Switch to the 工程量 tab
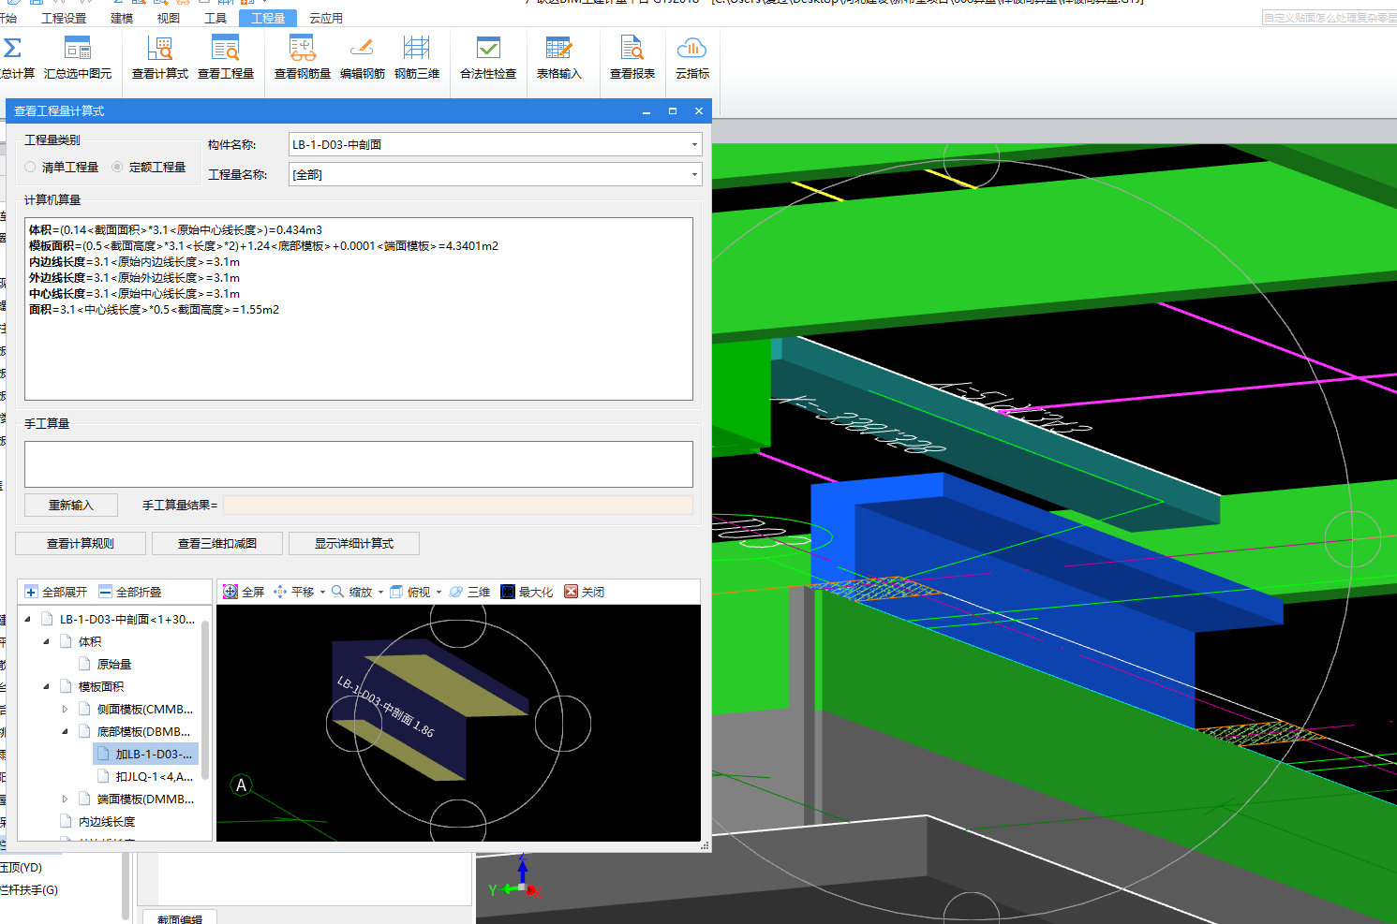This screenshot has width=1397, height=924. (x=268, y=18)
